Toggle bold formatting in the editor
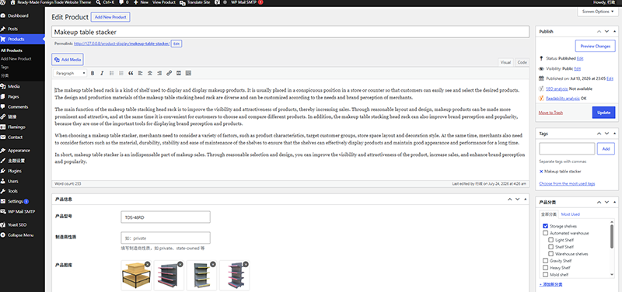Viewport: 622px width, 292px height. (x=93, y=73)
